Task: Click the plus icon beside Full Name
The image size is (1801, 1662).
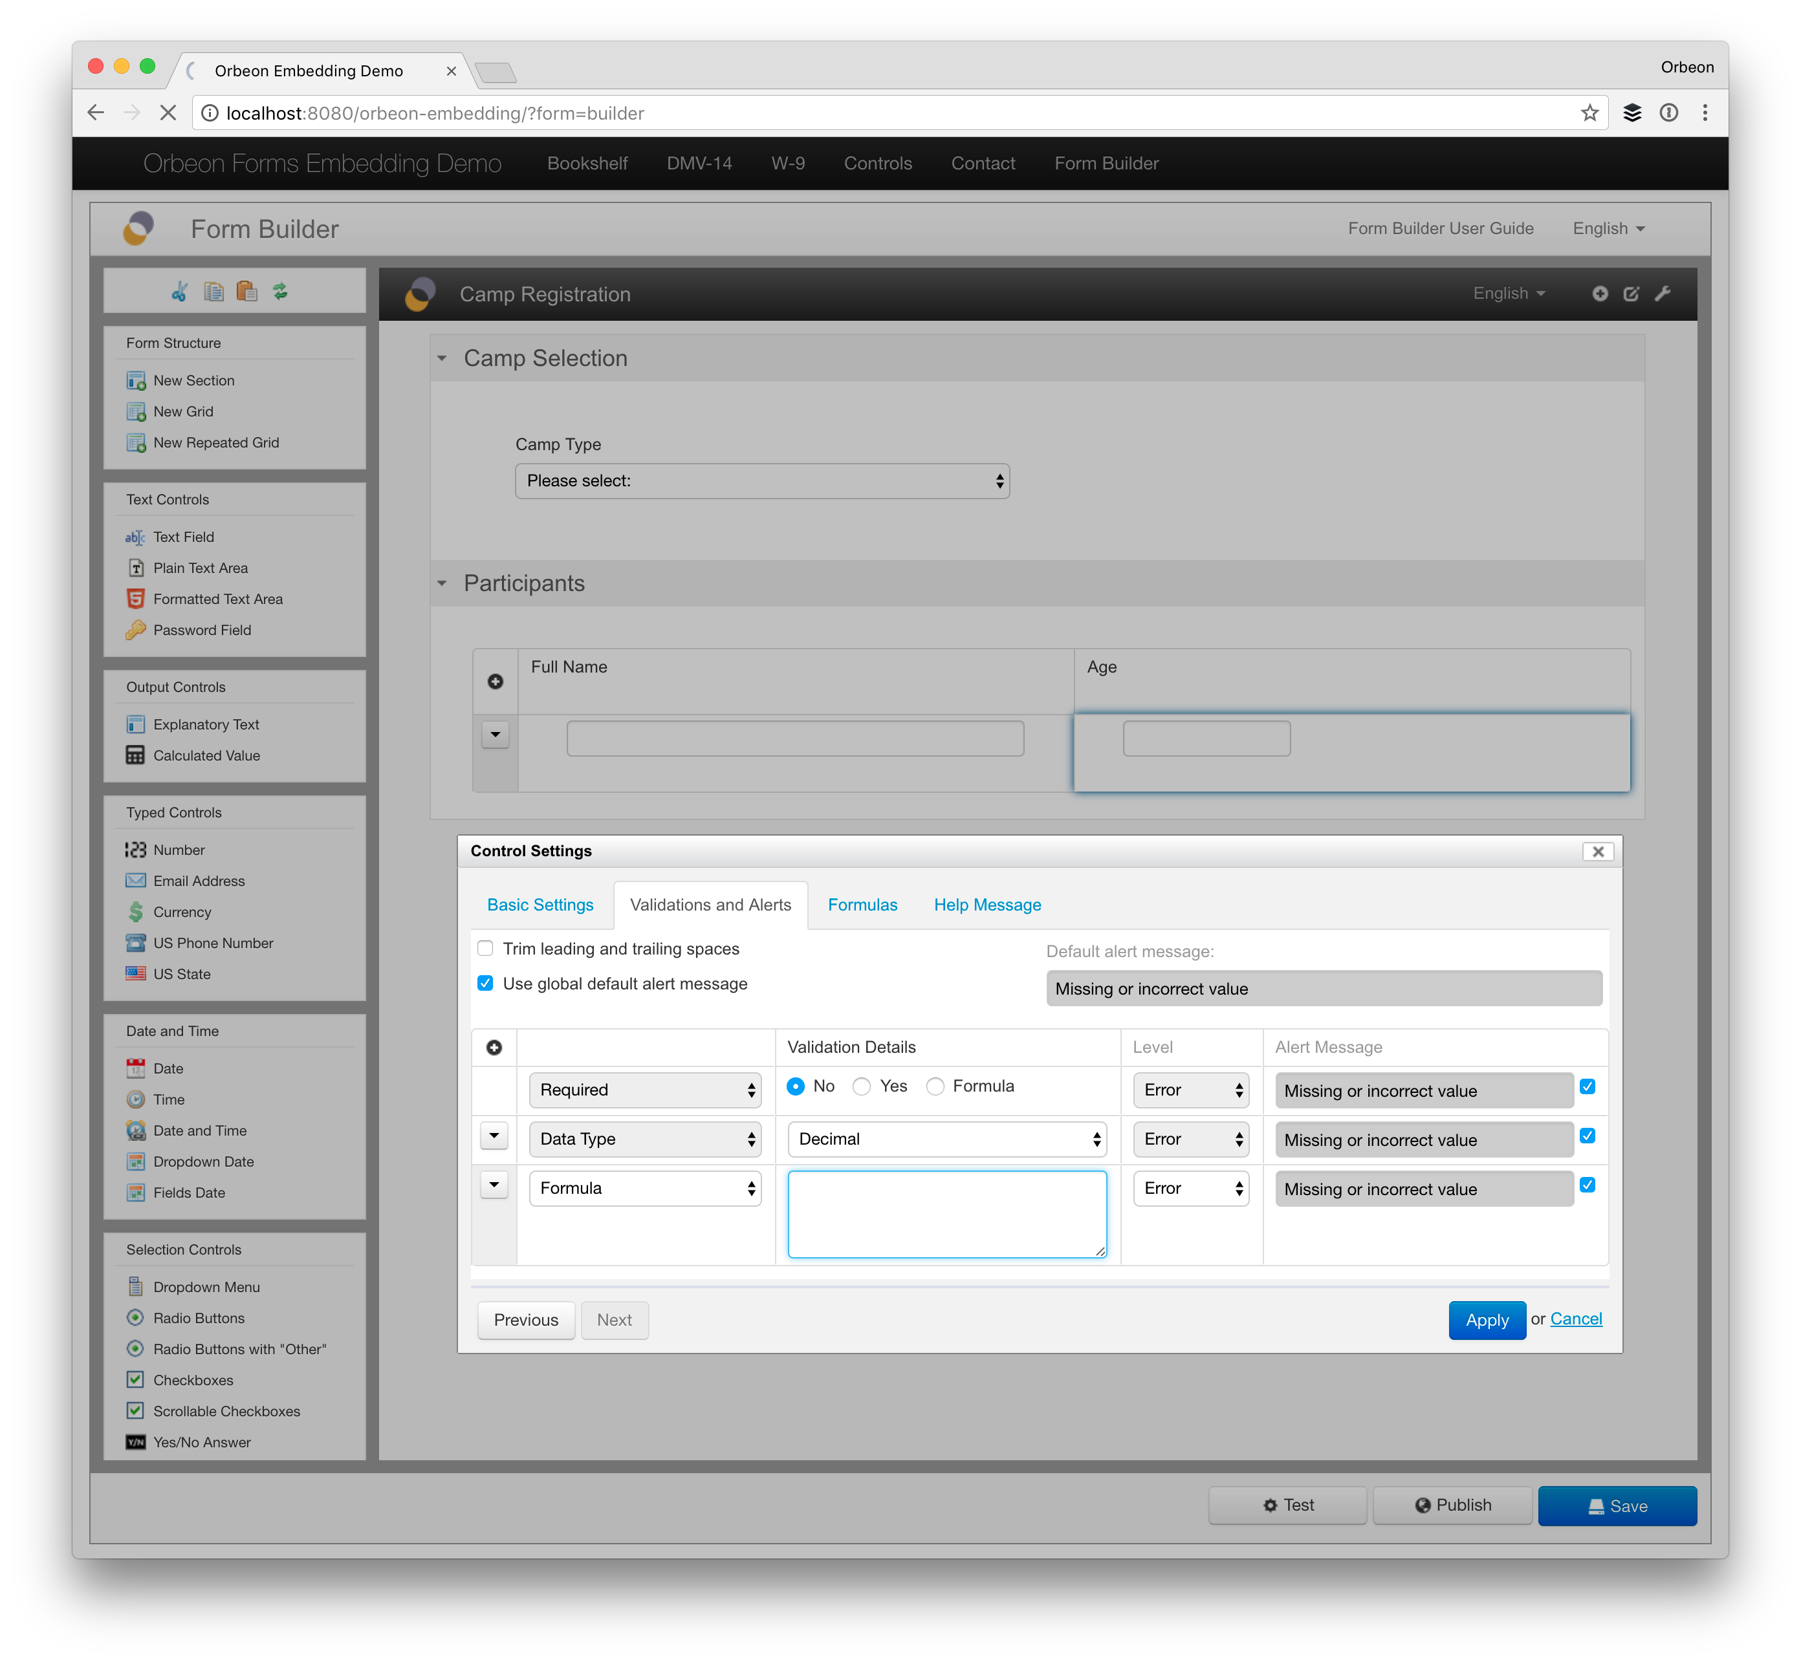Action: tap(495, 682)
